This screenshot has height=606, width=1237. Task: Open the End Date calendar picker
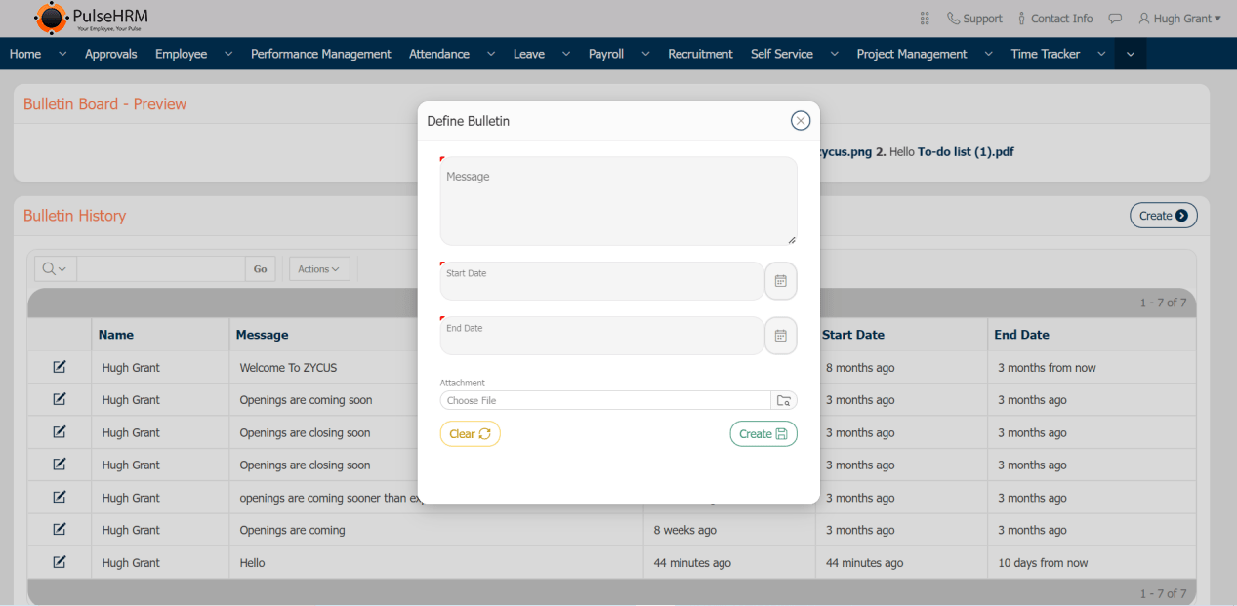(x=780, y=336)
